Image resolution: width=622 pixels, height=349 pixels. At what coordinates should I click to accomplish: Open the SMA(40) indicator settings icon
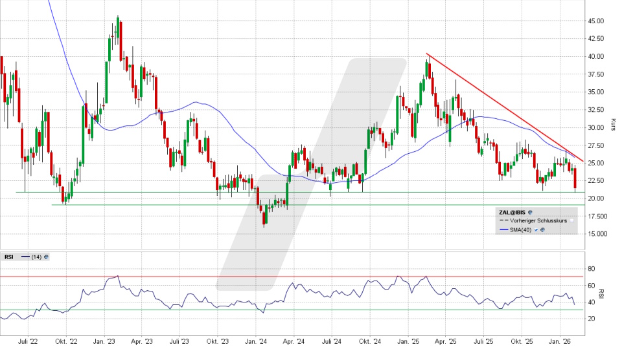coord(542,229)
